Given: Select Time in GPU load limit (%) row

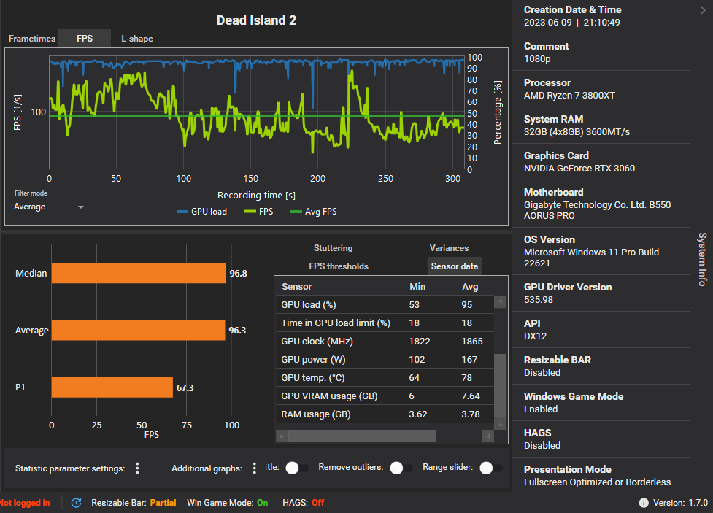Looking at the screenshot, I should click(x=385, y=323).
